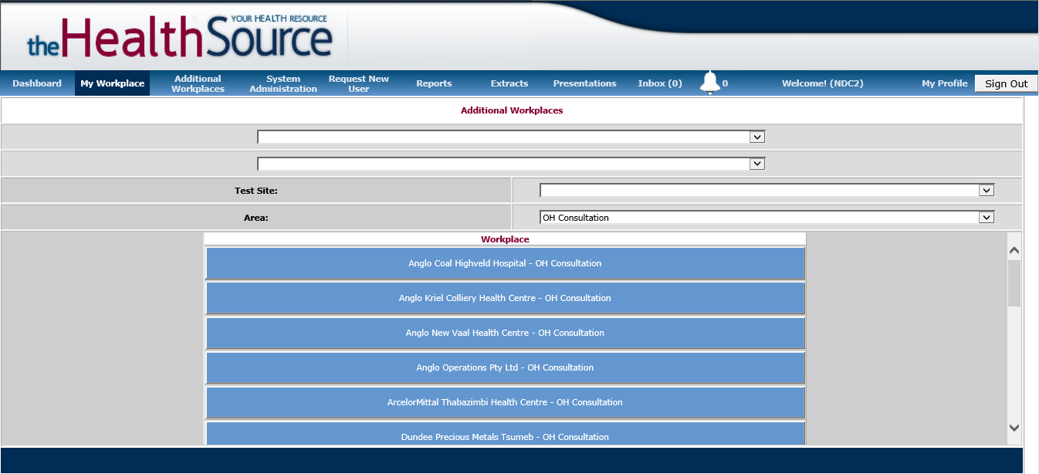Click the workplace list scrollbar thumb
This screenshot has height=474, width=1039.
click(x=1014, y=283)
